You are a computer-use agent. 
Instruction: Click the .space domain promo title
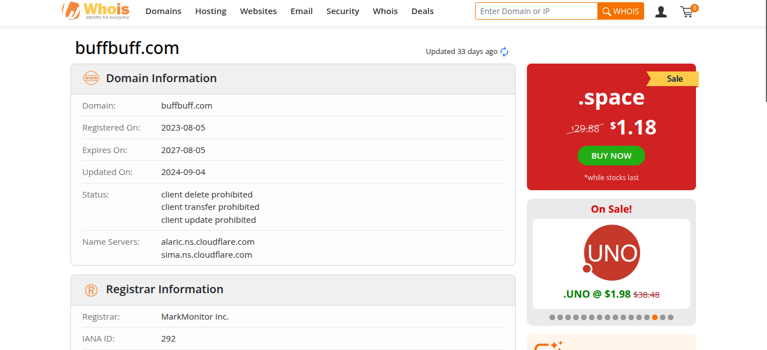pyautogui.click(x=611, y=98)
